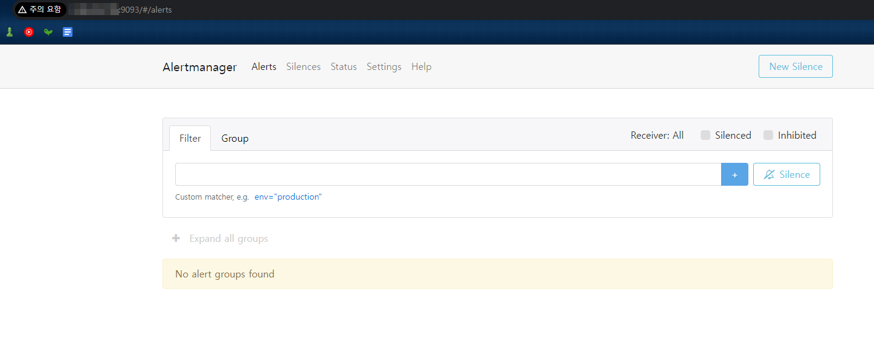Open the red YouTube Music bookmark icon
Screen dimensions: 874x351
tap(29, 32)
